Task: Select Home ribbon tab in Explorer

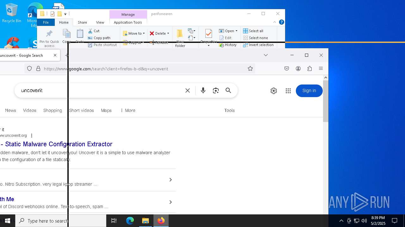Action: (64, 22)
